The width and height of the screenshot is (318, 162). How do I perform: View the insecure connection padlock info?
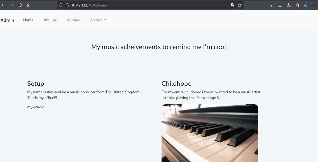pos(67,5)
